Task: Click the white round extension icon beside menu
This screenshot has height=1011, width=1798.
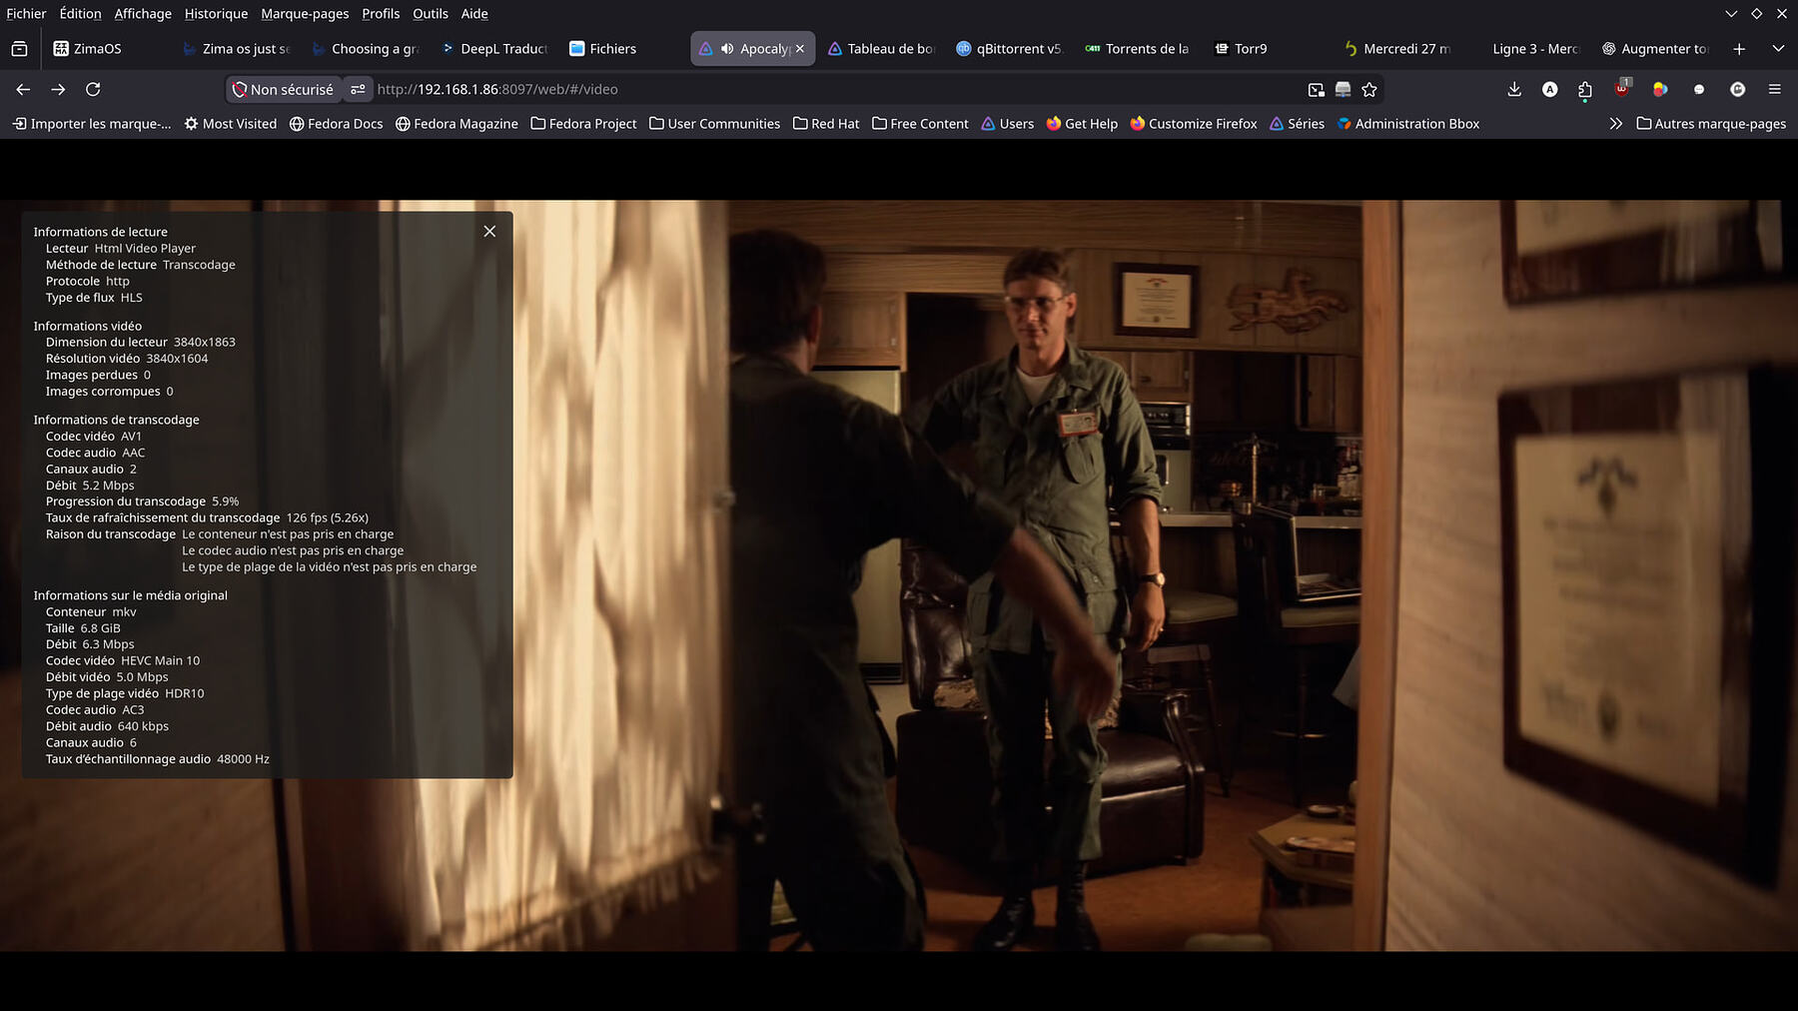Action: tap(1738, 90)
